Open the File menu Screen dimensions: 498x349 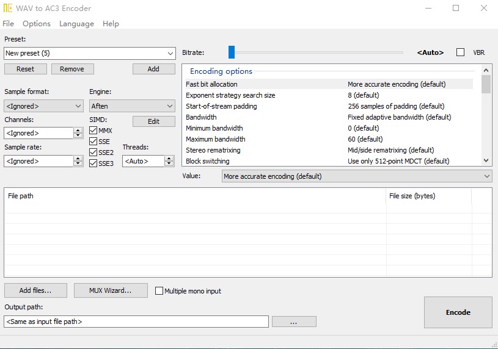click(x=9, y=23)
